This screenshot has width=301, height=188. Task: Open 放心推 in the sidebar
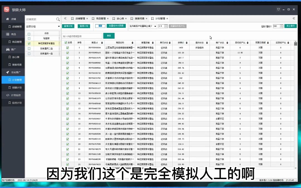coord(13,57)
